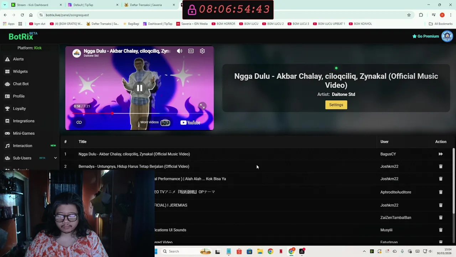The image size is (456, 257).
Task: Reload the page in Chrome
Action: [x=22, y=15]
